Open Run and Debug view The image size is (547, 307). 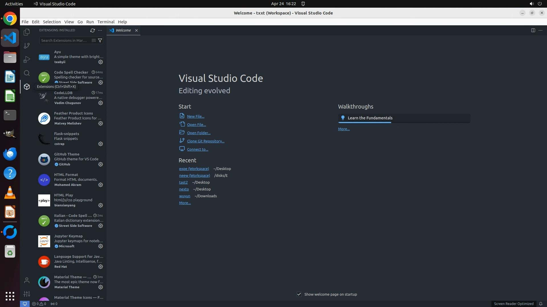coord(27,59)
